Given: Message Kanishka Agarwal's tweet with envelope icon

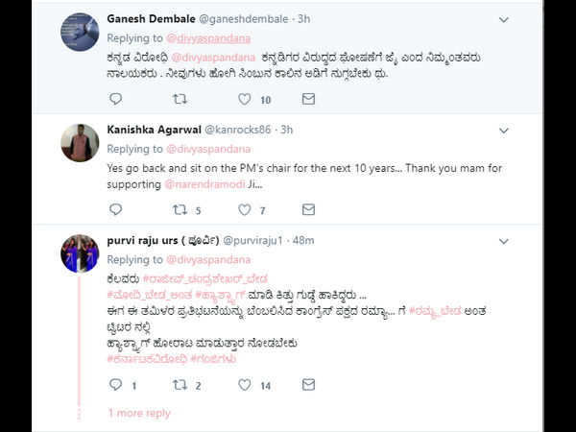Looking at the screenshot, I should pos(308,210).
